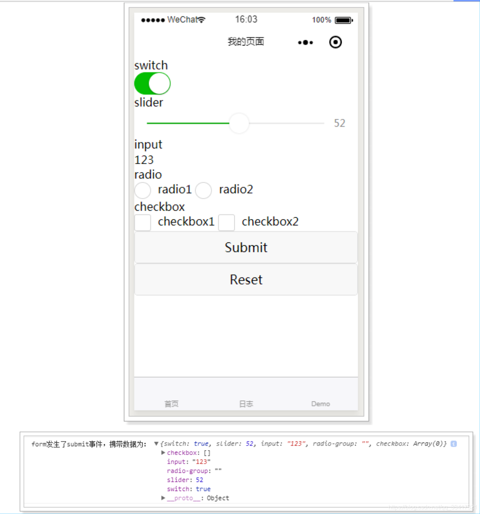
Task: Click the console line radio-group: ""
Action: [x=194, y=471]
